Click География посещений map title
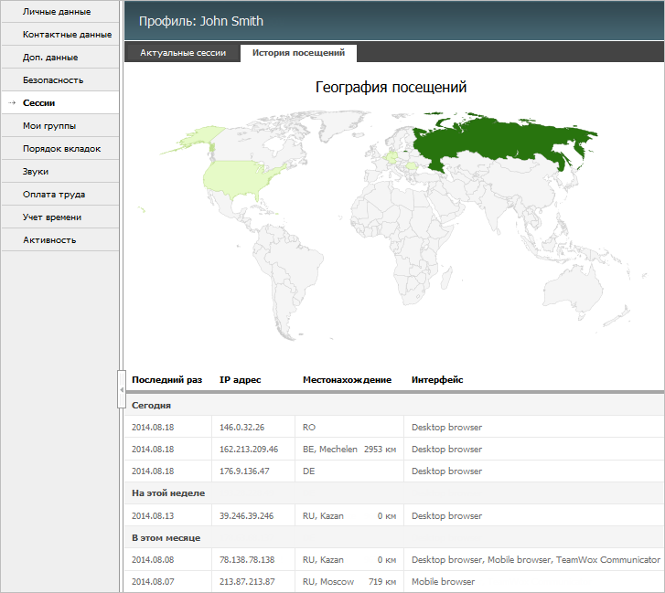The image size is (665, 593). tap(391, 87)
